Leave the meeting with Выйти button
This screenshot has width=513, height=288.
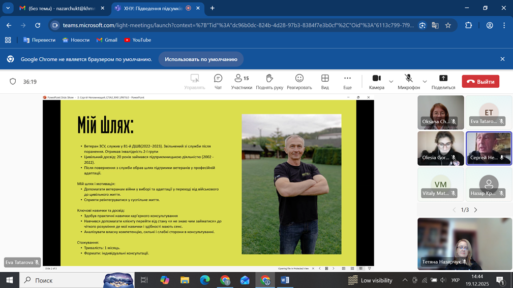pos(480,82)
